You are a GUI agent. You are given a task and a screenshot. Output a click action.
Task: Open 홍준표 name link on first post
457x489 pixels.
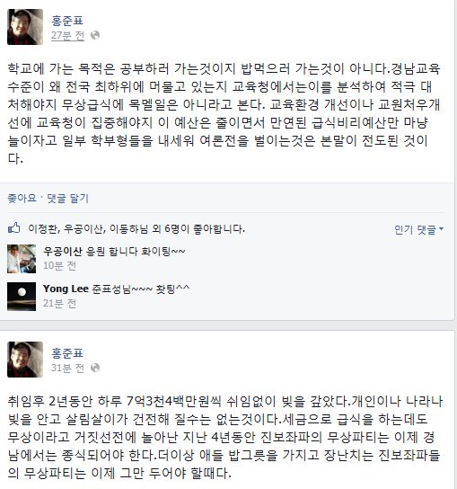pos(67,21)
